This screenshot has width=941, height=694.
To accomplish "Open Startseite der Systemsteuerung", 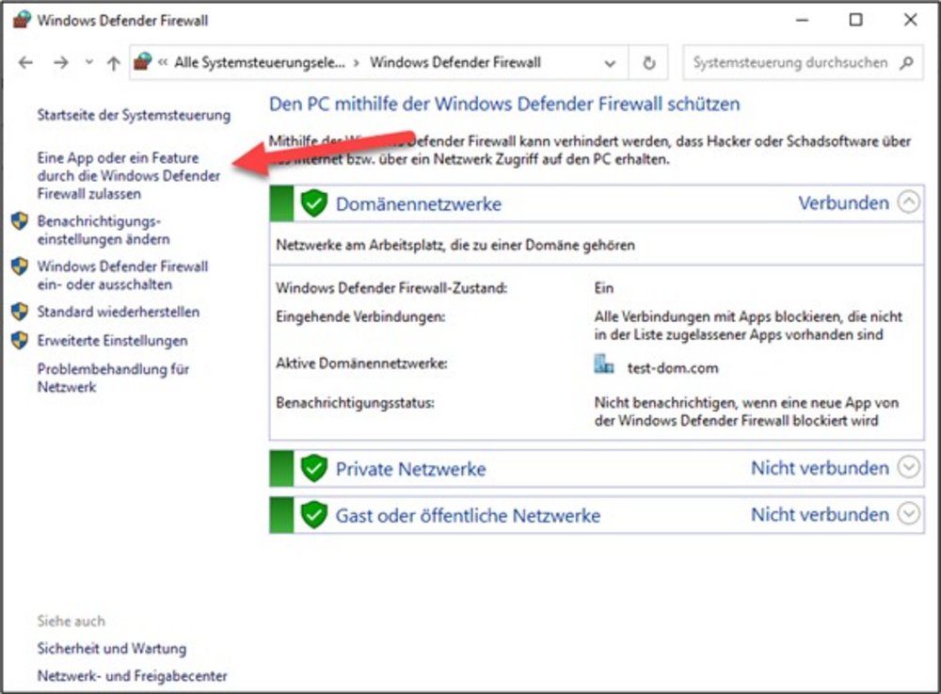I will [x=134, y=115].
